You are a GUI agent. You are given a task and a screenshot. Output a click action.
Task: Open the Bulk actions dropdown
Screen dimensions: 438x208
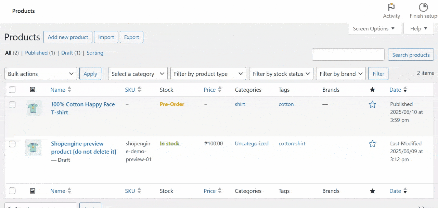tap(41, 74)
